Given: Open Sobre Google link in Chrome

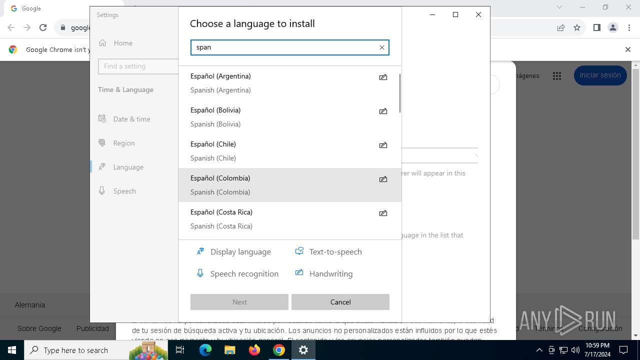Looking at the screenshot, I should click(x=39, y=328).
